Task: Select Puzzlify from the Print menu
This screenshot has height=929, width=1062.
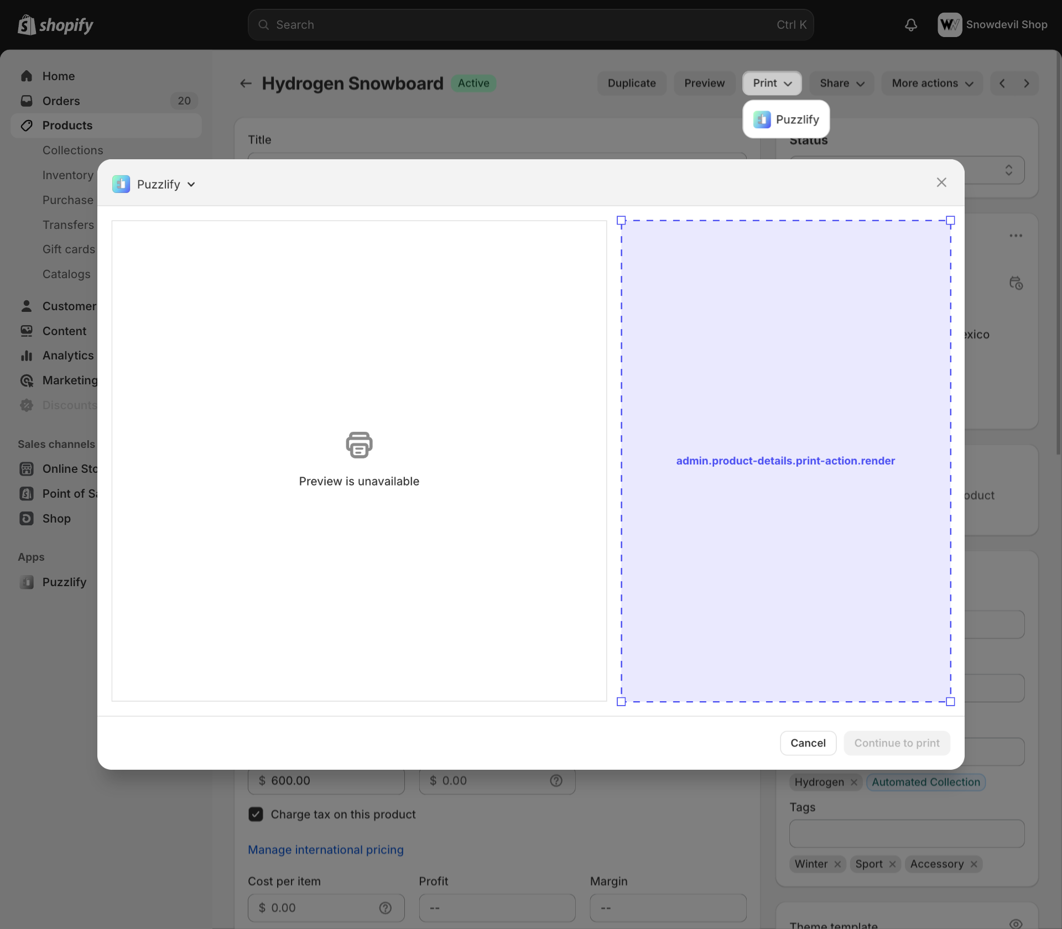Action: (x=786, y=119)
